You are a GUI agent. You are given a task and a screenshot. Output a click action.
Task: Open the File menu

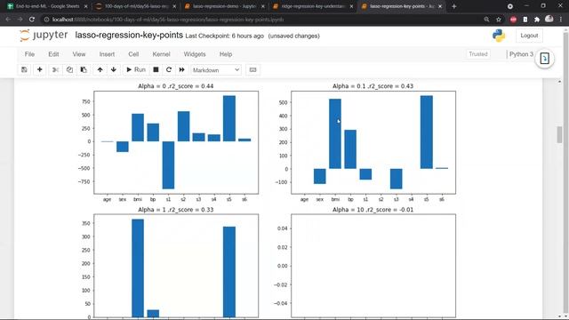tap(29, 54)
